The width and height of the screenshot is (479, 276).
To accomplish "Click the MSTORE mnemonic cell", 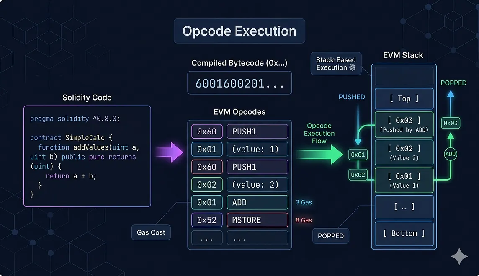I will [x=258, y=220].
